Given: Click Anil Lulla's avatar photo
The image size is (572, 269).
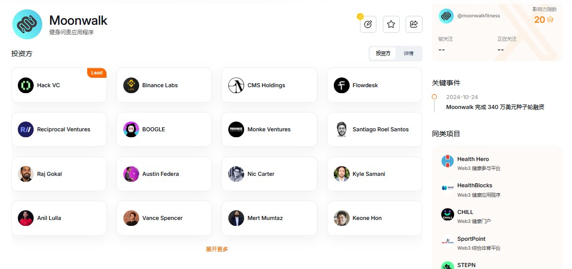Looking at the screenshot, I should tap(26, 218).
